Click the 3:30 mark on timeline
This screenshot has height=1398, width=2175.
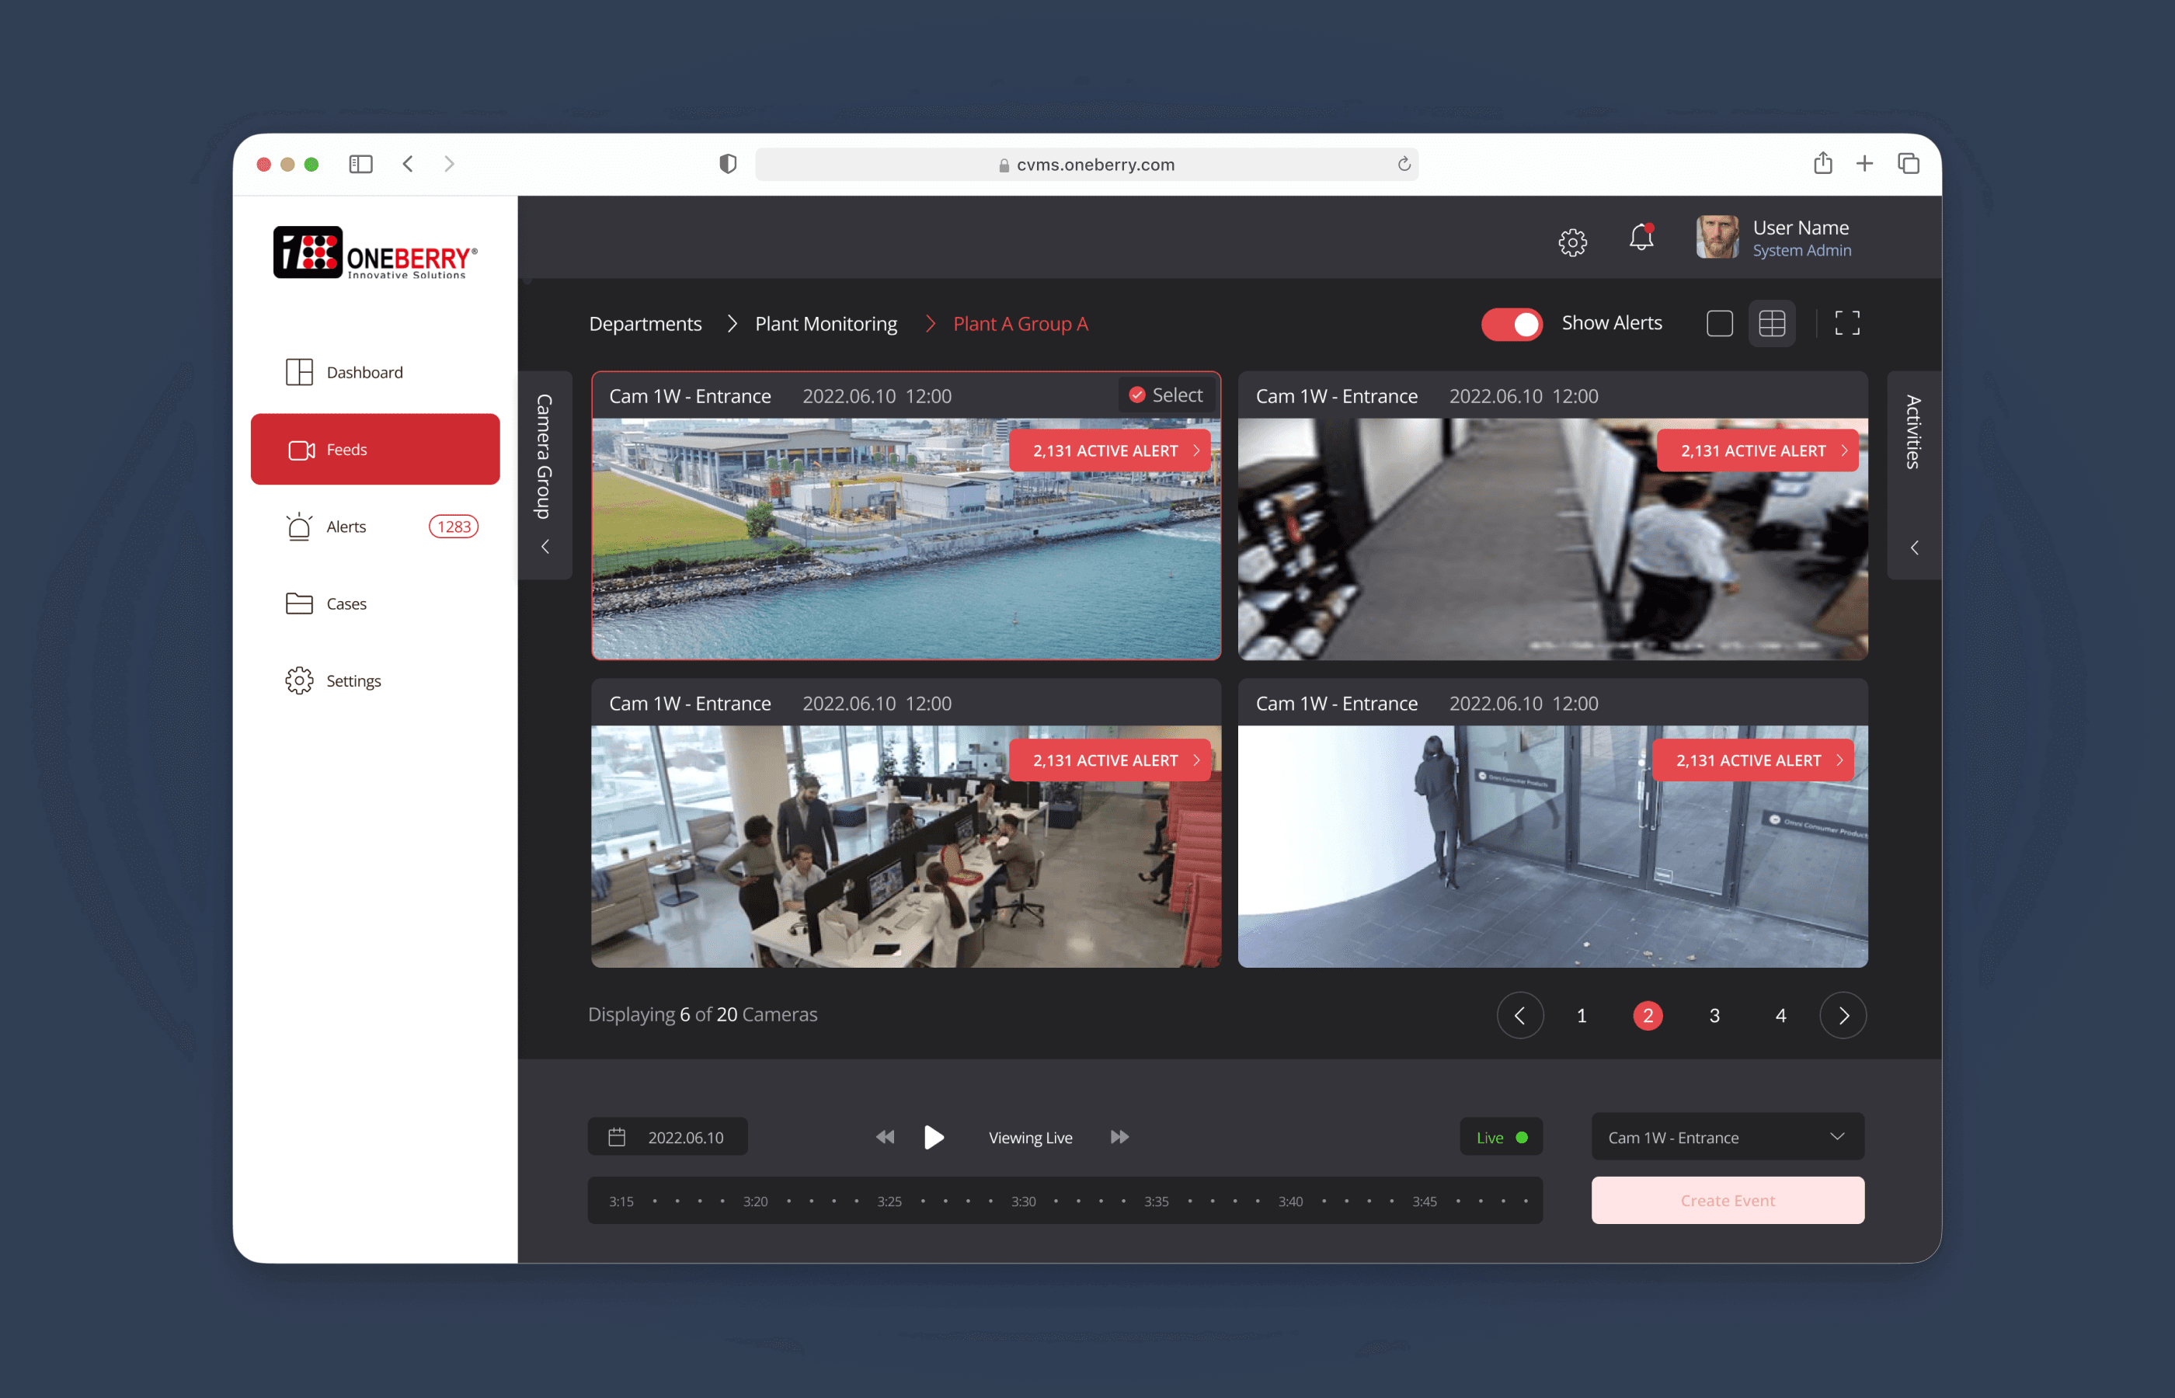(1023, 1201)
